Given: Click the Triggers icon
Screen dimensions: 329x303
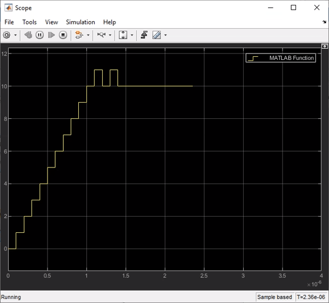Looking at the screenshot, I should point(144,35).
